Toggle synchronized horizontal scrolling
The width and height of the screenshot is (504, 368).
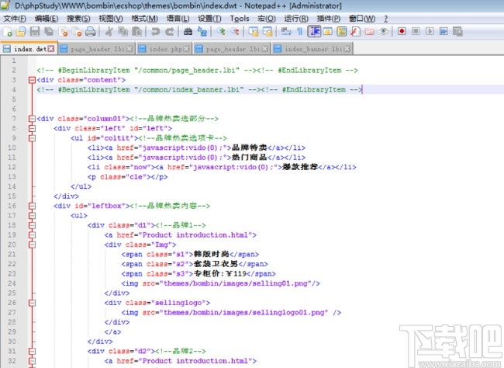268,32
